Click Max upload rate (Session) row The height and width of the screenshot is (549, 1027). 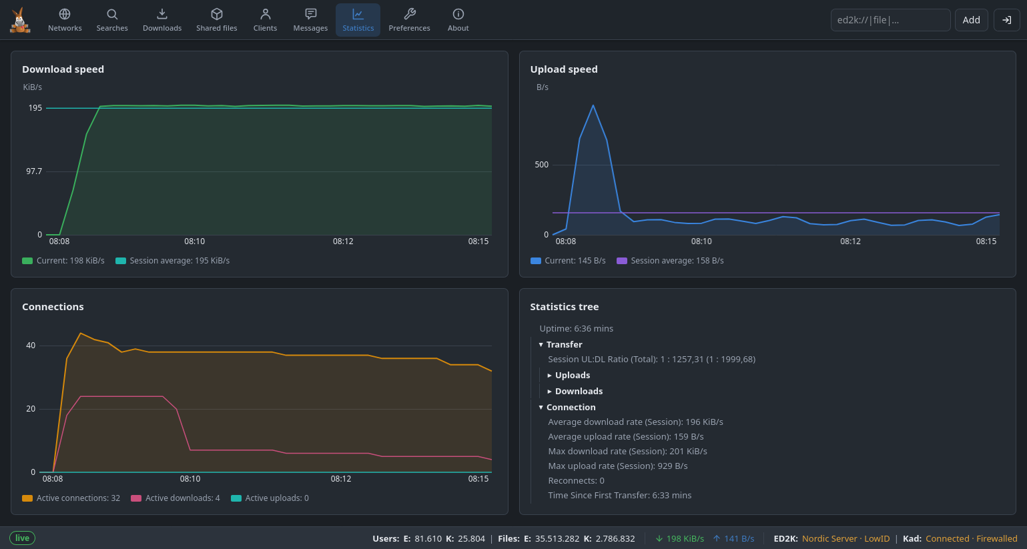tap(618, 466)
